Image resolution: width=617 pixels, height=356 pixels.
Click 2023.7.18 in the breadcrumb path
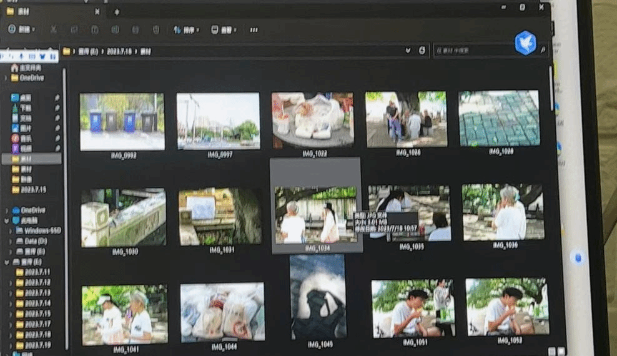pyautogui.click(x=118, y=51)
